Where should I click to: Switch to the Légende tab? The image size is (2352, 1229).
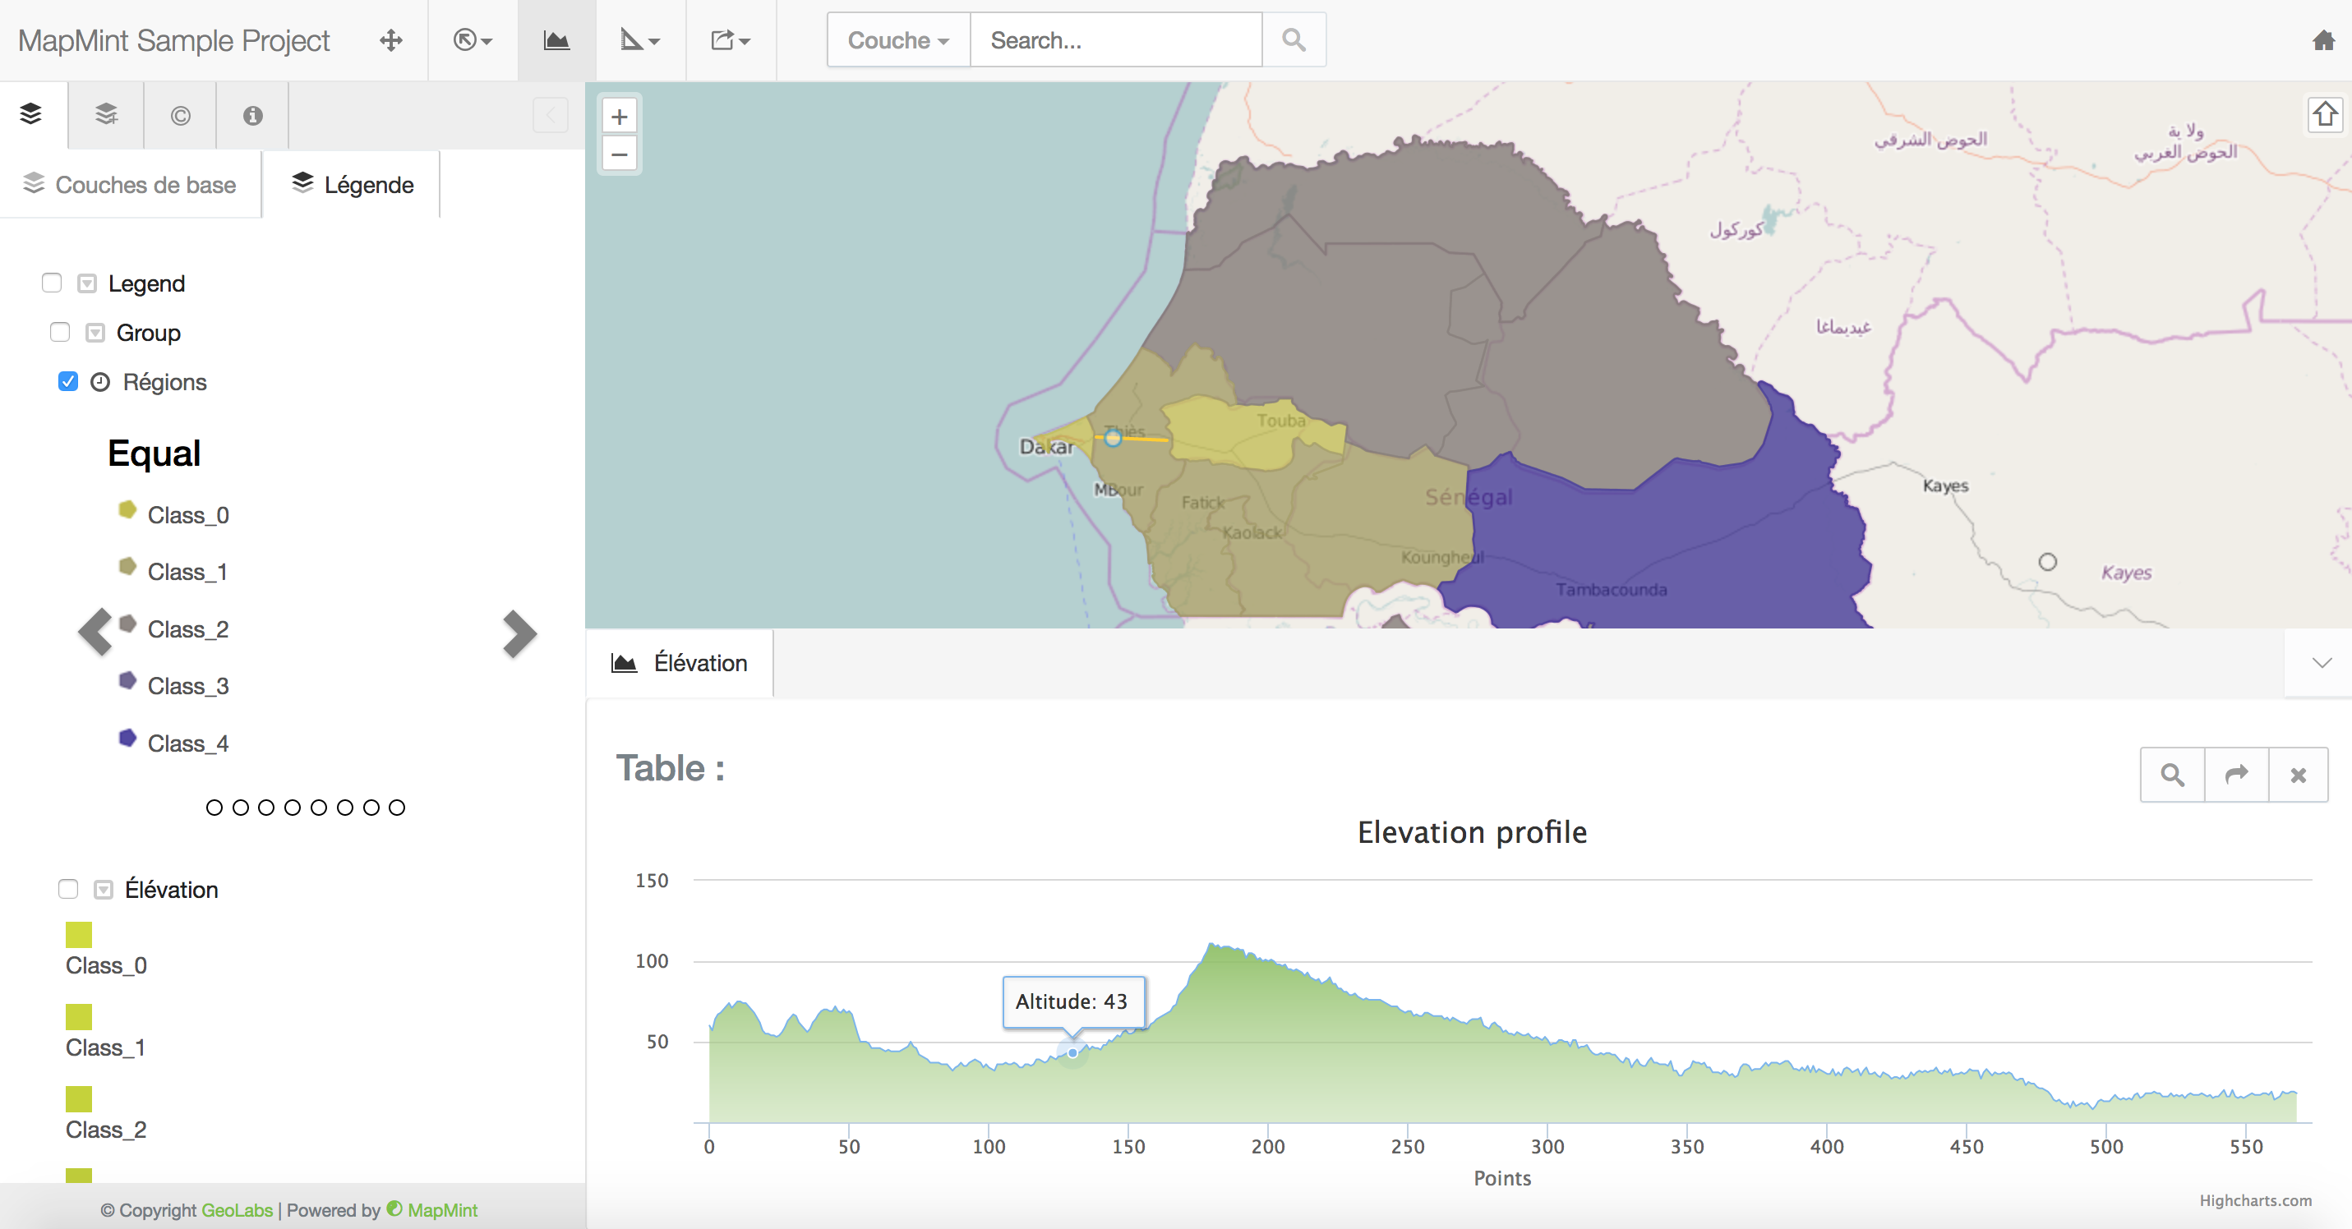[x=352, y=184]
